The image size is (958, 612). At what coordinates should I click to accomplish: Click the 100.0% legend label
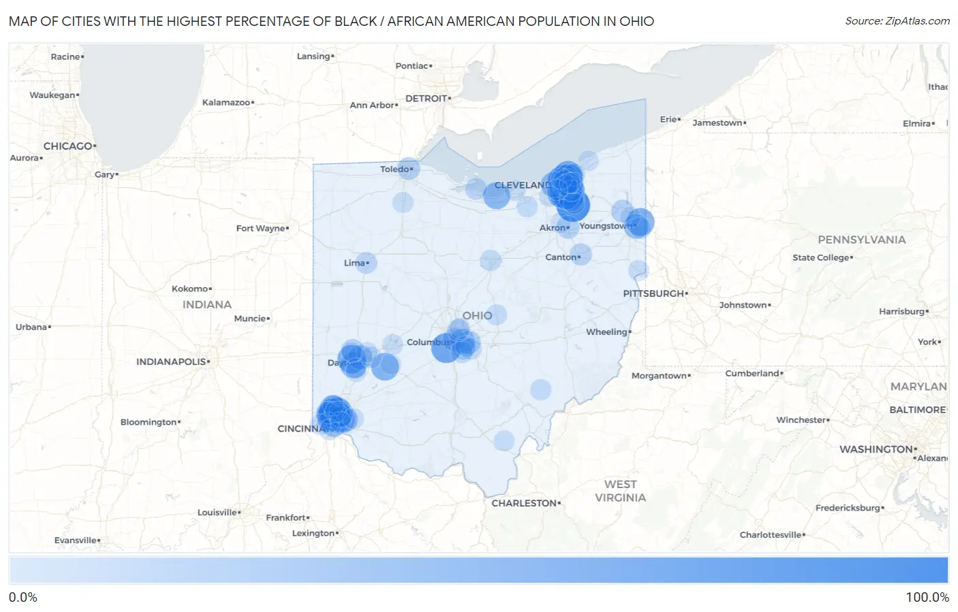(927, 597)
